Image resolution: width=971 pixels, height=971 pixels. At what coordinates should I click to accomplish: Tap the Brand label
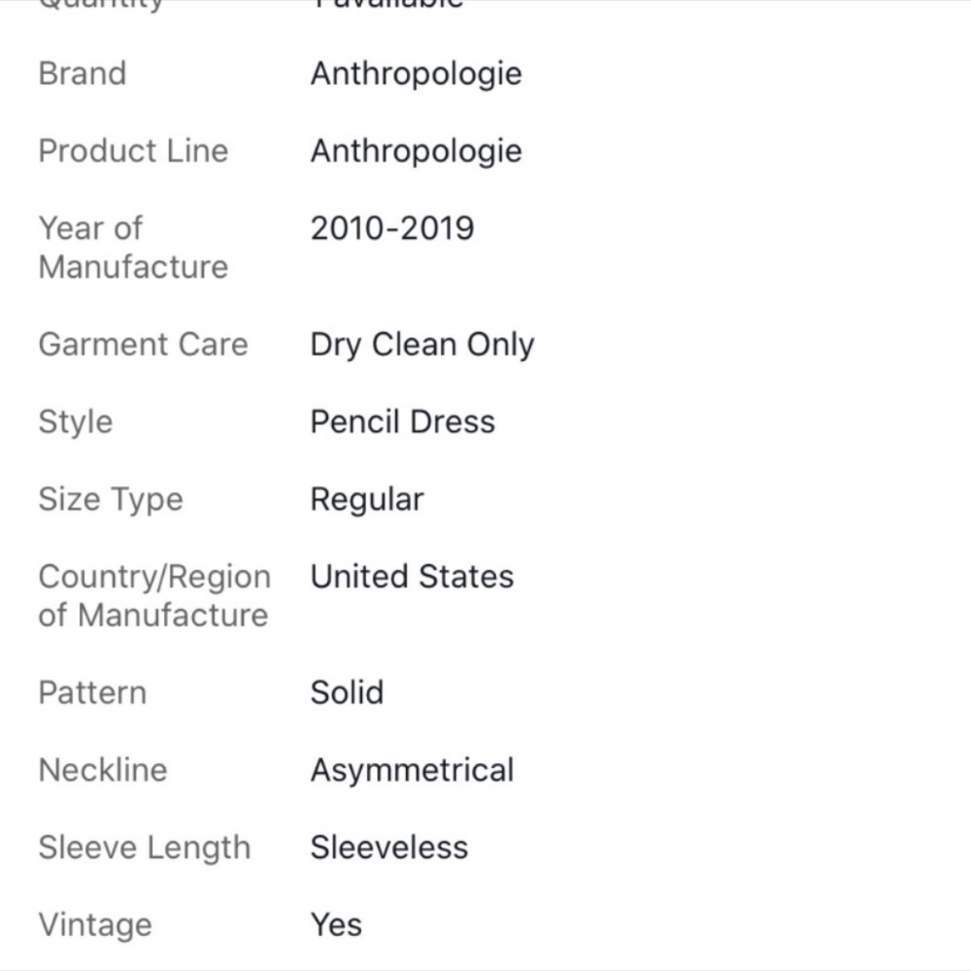[83, 73]
